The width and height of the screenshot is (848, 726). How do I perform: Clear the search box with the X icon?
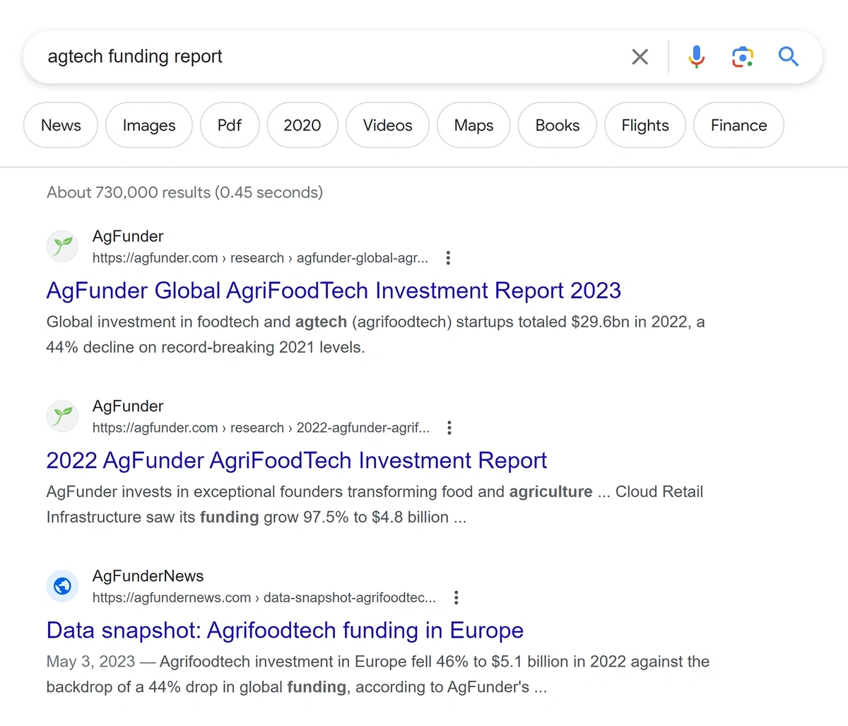coord(640,57)
